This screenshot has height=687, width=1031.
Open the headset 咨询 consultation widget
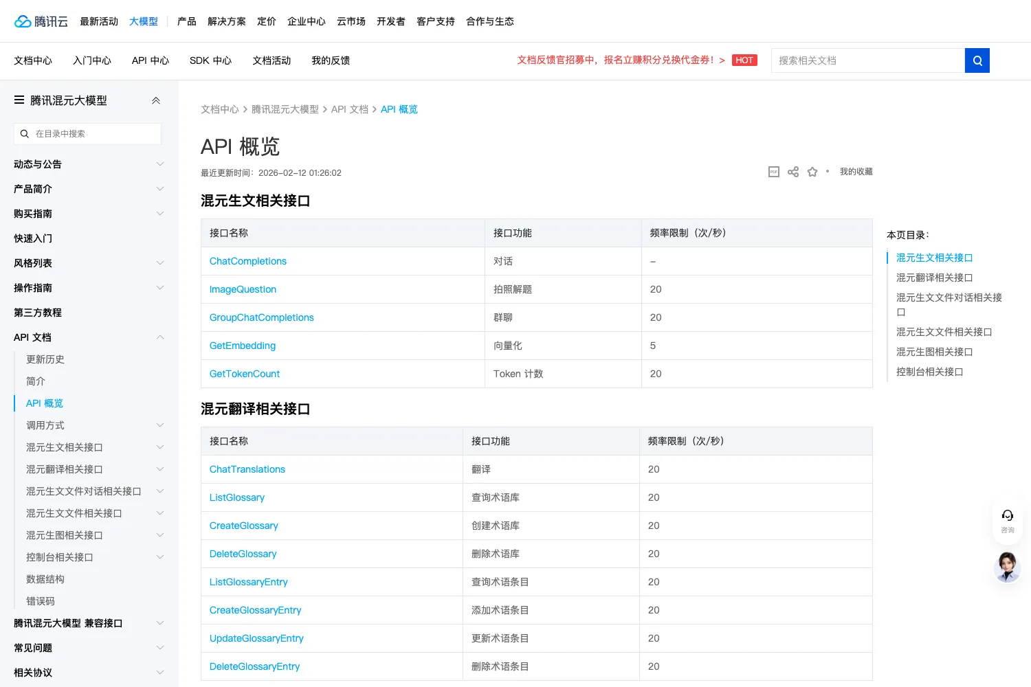click(1008, 521)
